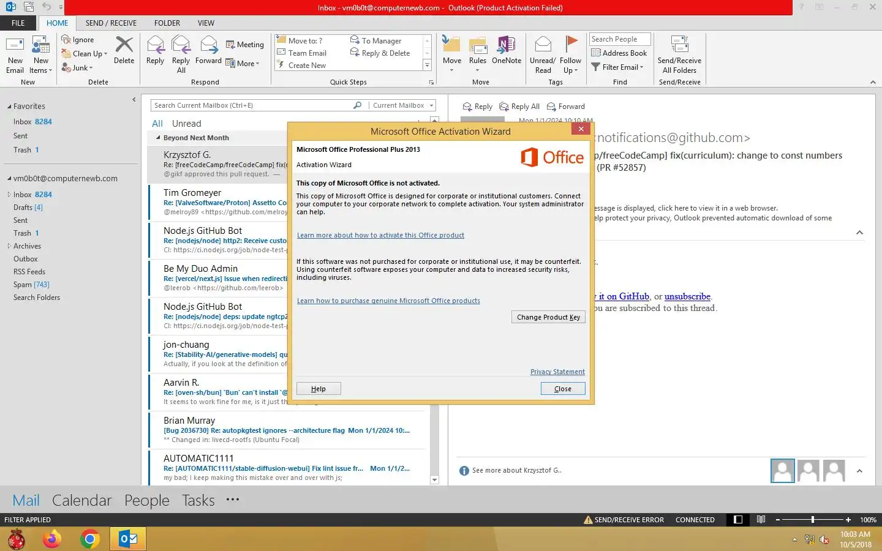Select the HOME ribbon tab
This screenshot has width=882, height=551.
click(x=57, y=23)
